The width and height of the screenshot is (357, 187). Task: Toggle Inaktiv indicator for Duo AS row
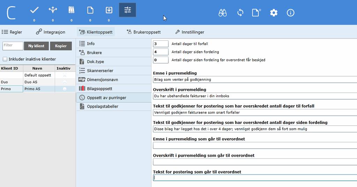(64, 82)
